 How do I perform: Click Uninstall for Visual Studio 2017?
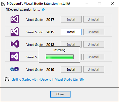click(94, 19)
